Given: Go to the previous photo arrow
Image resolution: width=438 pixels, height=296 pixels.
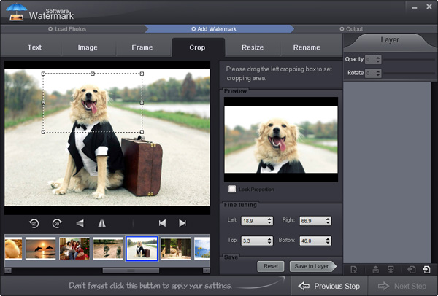Looking at the screenshot, I should 162,223.
